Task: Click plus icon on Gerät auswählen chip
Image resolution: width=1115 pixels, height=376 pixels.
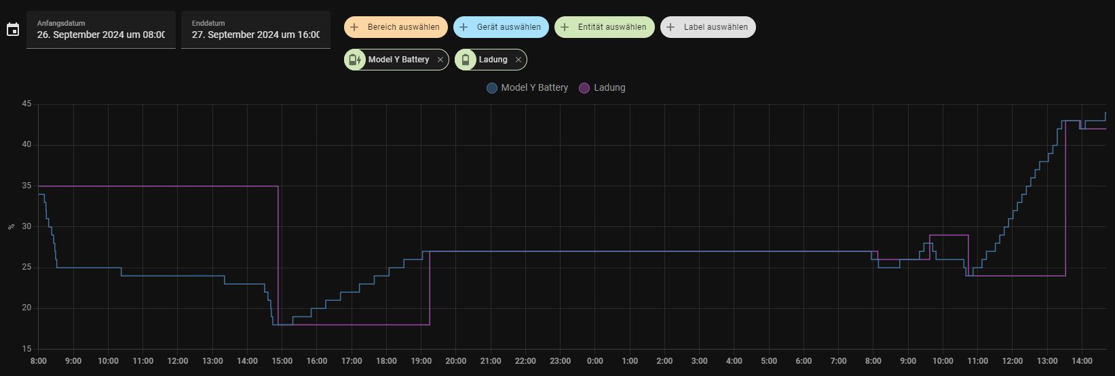Action: coord(464,27)
